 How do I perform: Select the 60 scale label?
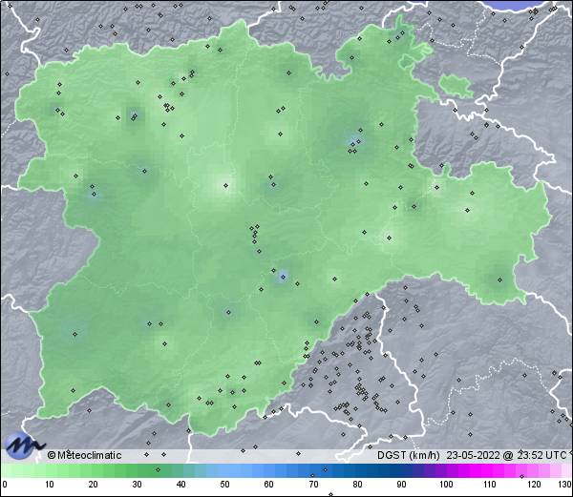[x=269, y=485]
